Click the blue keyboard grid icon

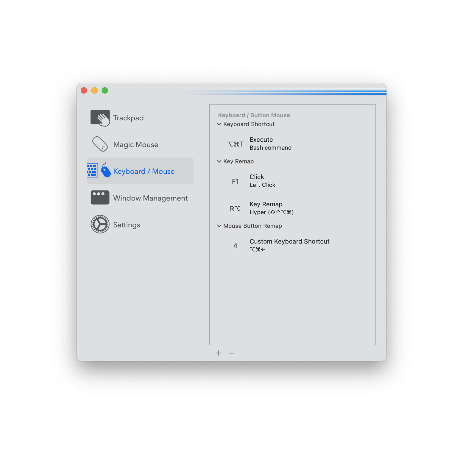[x=92, y=170]
